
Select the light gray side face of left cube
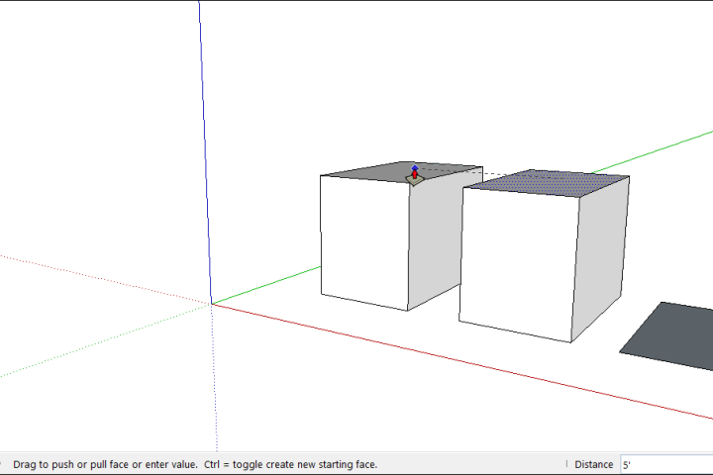[435, 237]
